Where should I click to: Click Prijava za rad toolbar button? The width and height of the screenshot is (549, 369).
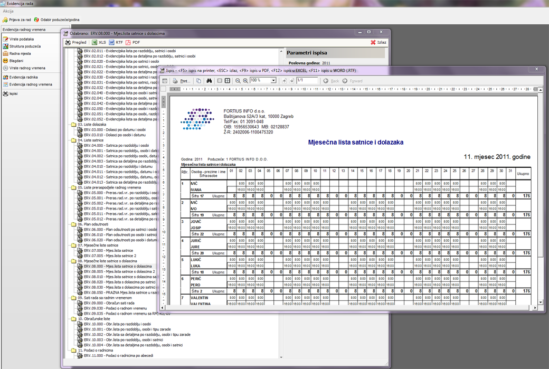17,20
